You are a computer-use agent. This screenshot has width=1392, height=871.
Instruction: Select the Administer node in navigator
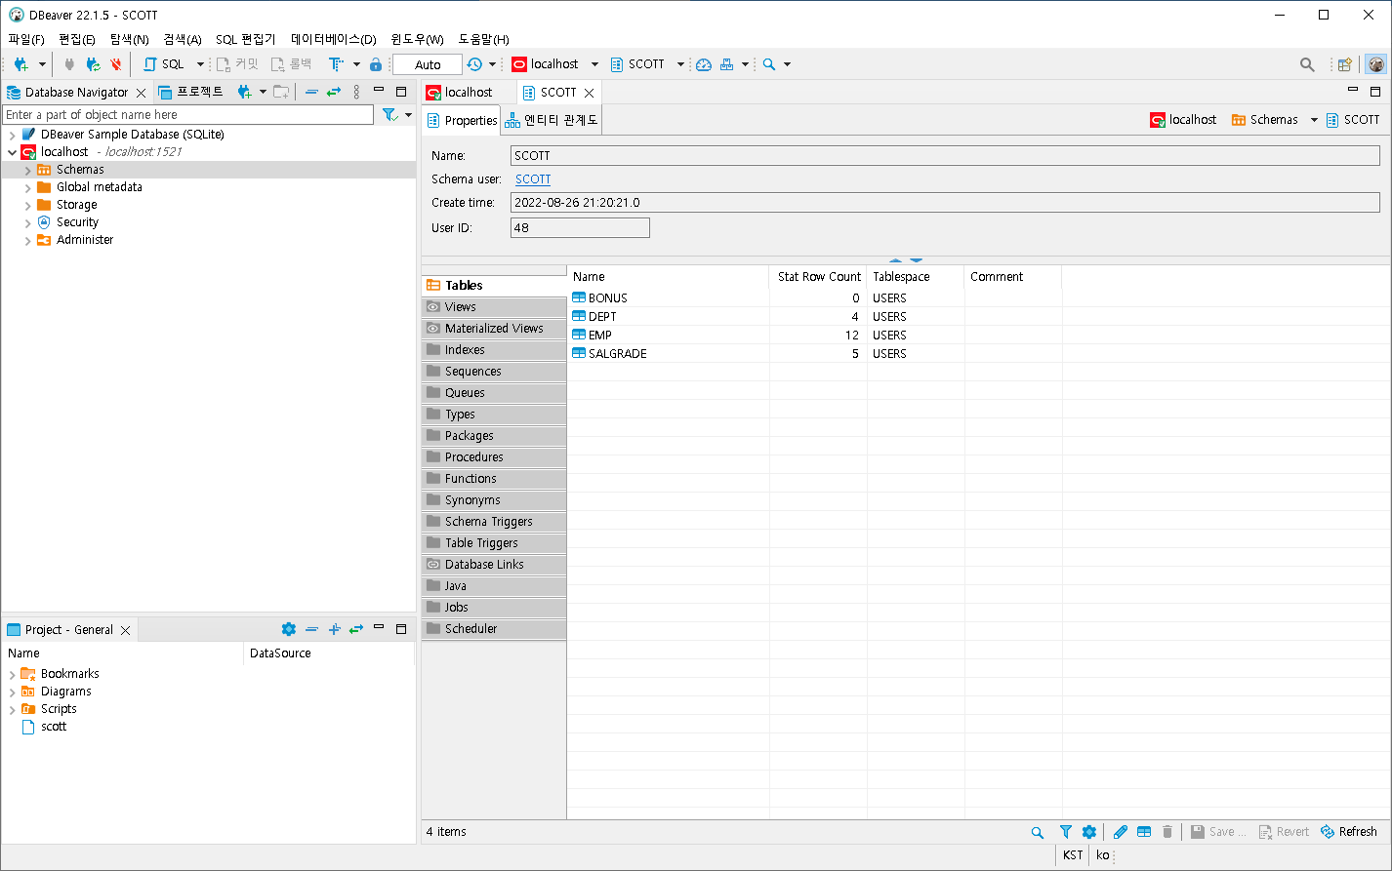(x=85, y=240)
